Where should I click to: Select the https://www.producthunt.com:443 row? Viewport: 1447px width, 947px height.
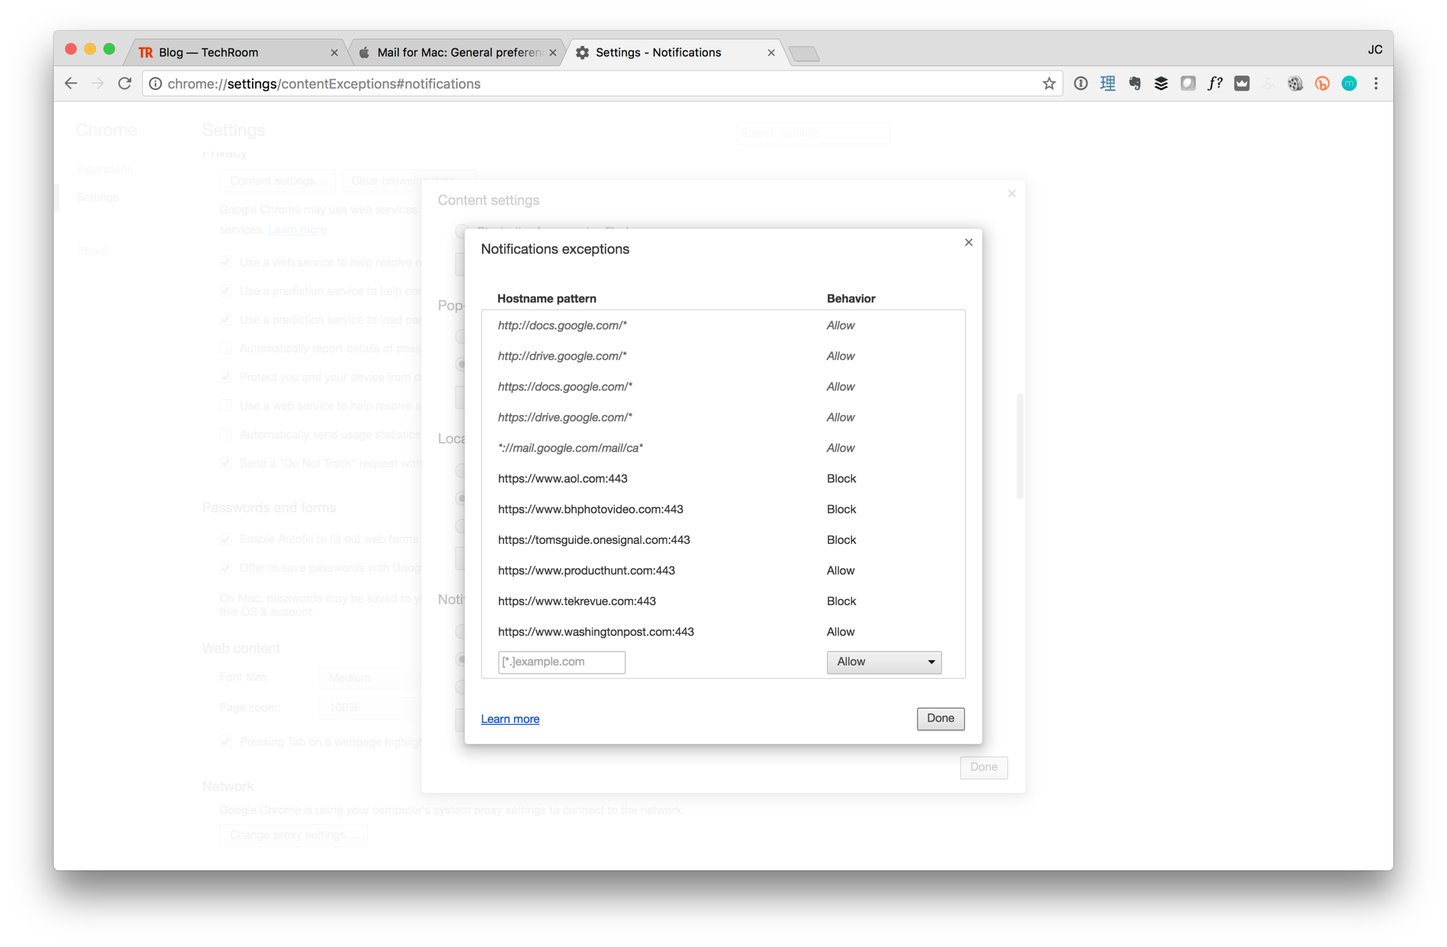(x=723, y=571)
